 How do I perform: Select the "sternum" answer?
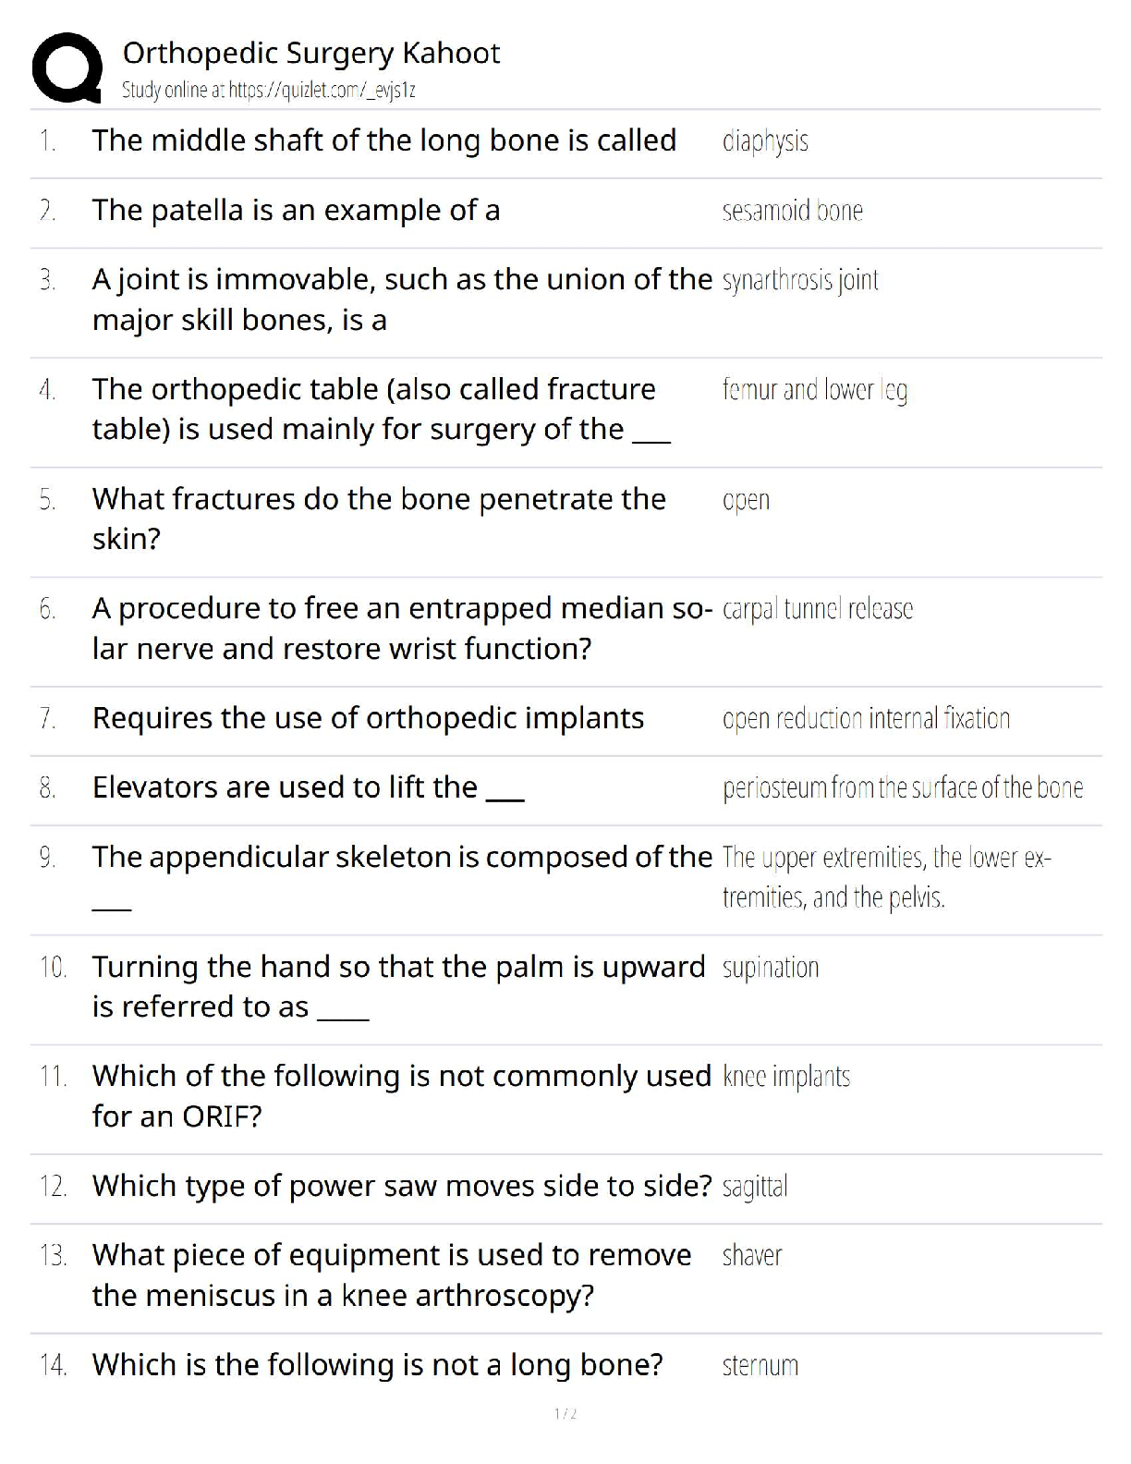[x=760, y=1366]
